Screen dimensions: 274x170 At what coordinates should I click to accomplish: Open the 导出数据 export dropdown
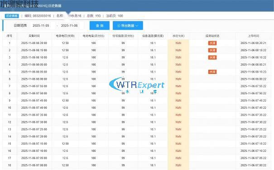128,25
